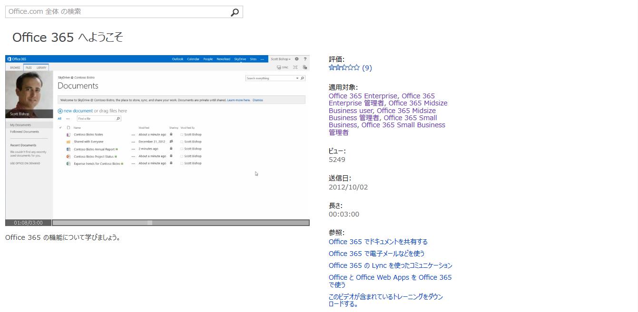The image size is (638, 312).
Task: Click the video progress bar thumb
Action: click(x=150, y=223)
